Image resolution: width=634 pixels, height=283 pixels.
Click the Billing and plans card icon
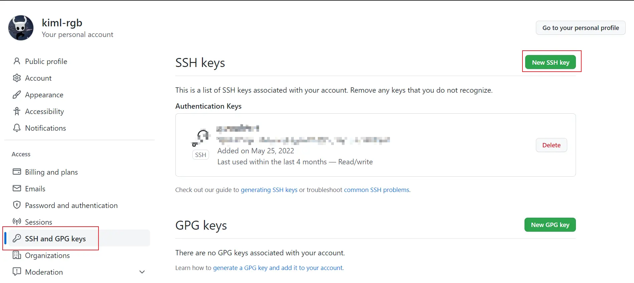tap(17, 172)
